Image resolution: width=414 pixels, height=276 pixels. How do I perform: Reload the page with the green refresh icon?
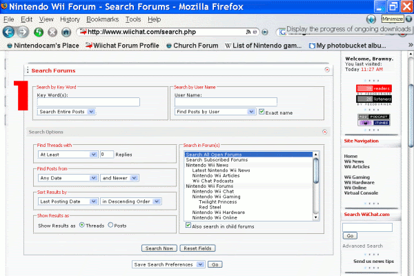pyautogui.click(x=39, y=32)
